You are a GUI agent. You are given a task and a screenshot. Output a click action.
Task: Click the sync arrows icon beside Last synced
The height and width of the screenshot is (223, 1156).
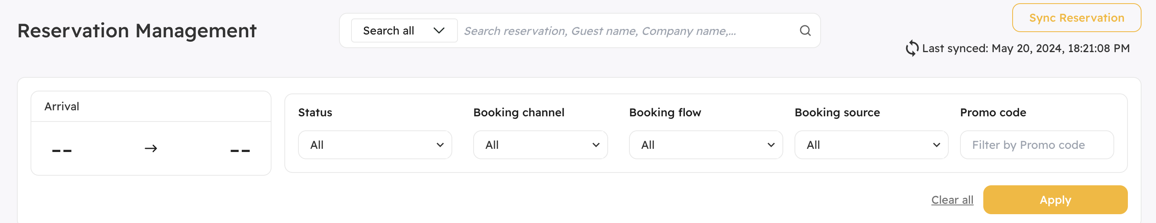(x=911, y=49)
